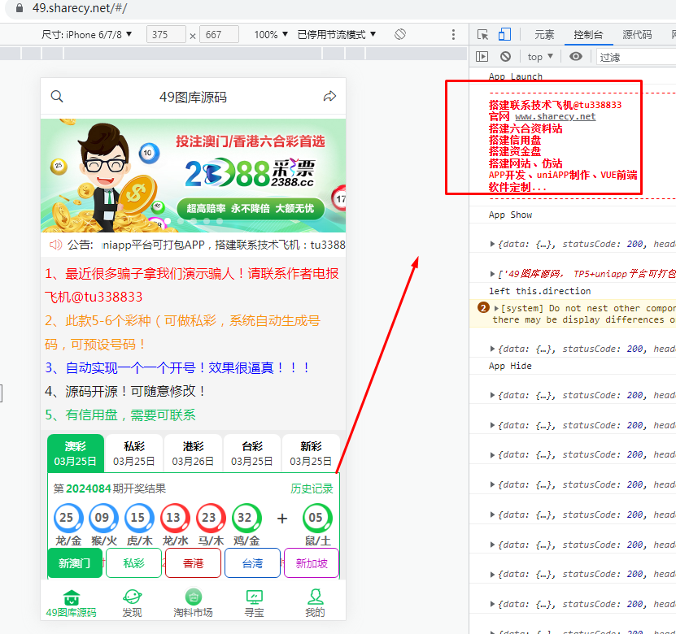Viewport: 676px width, 634px height.
Task: Activate the inspect element picker icon
Action: 482,34
